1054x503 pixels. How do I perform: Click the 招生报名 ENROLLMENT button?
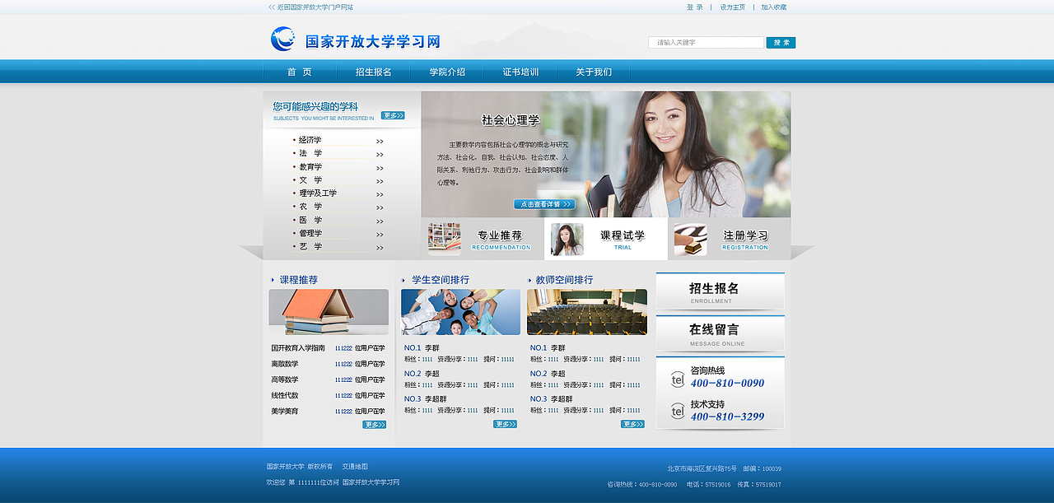(720, 291)
